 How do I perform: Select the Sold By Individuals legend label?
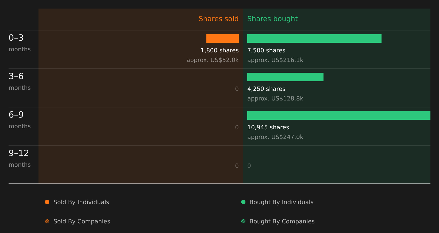click(81, 202)
